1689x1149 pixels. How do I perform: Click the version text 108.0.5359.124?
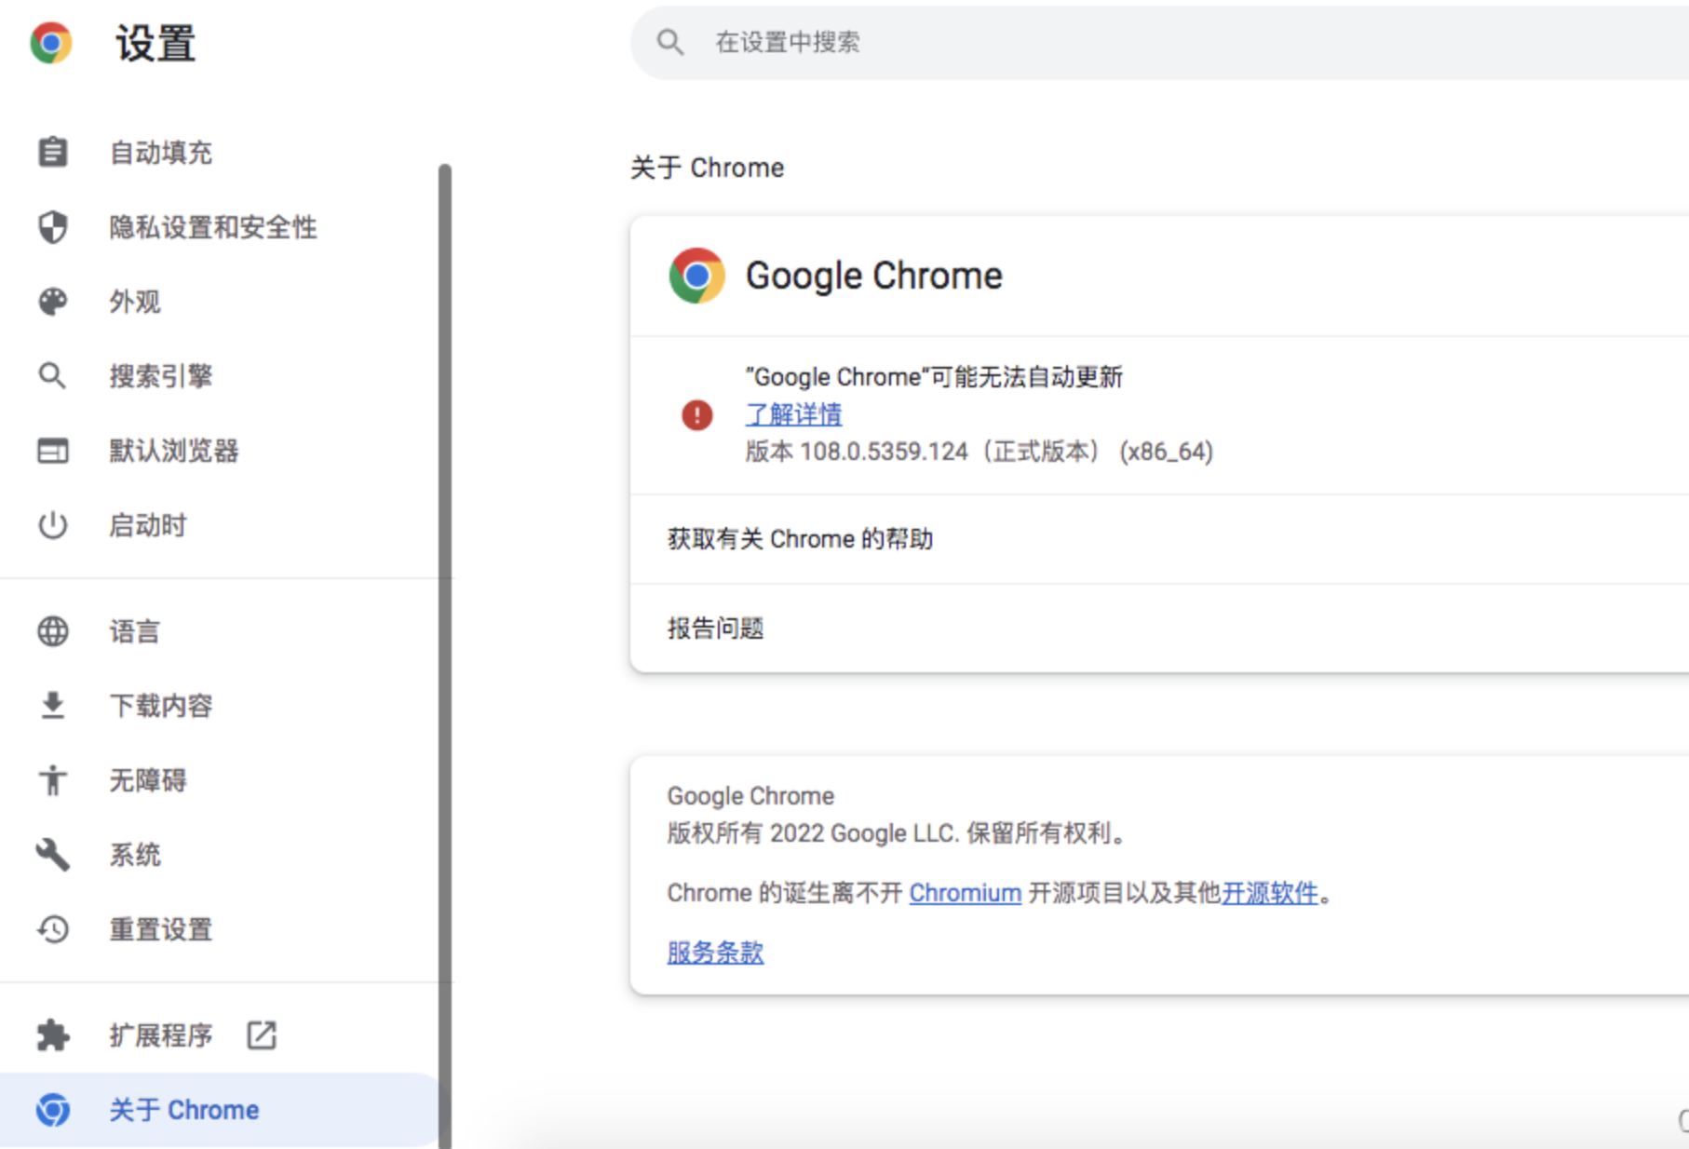click(884, 452)
